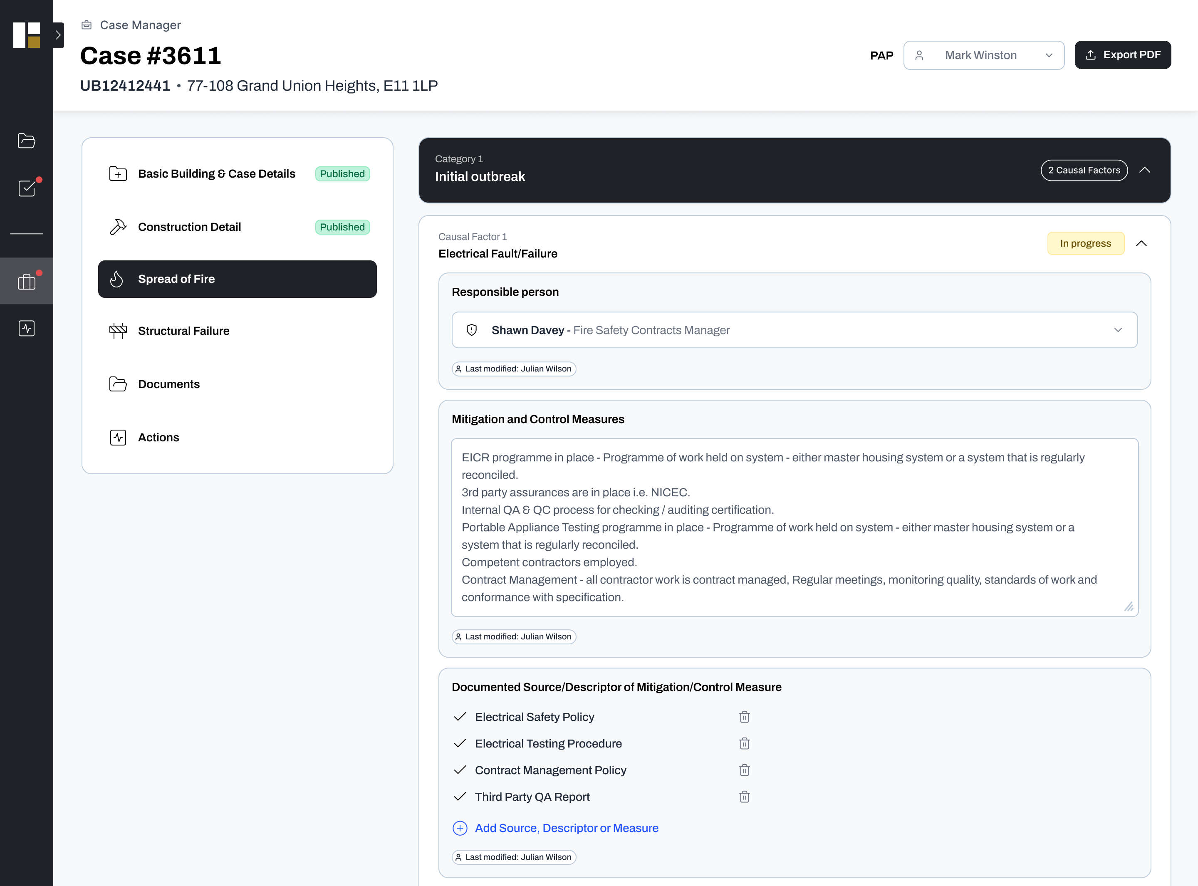
Task: Grab the textarea resize handle
Action: pos(1129,606)
